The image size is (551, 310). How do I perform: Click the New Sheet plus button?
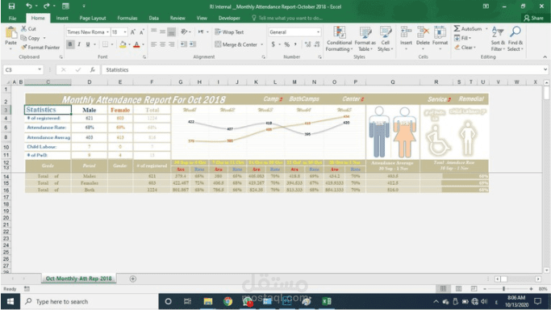point(133,279)
